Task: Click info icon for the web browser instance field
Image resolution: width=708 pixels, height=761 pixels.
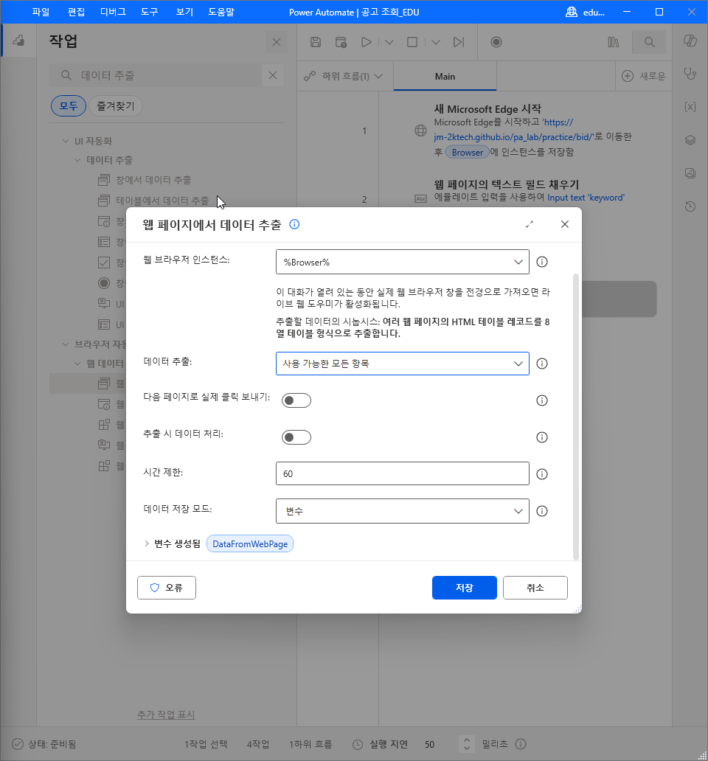Action: click(542, 262)
